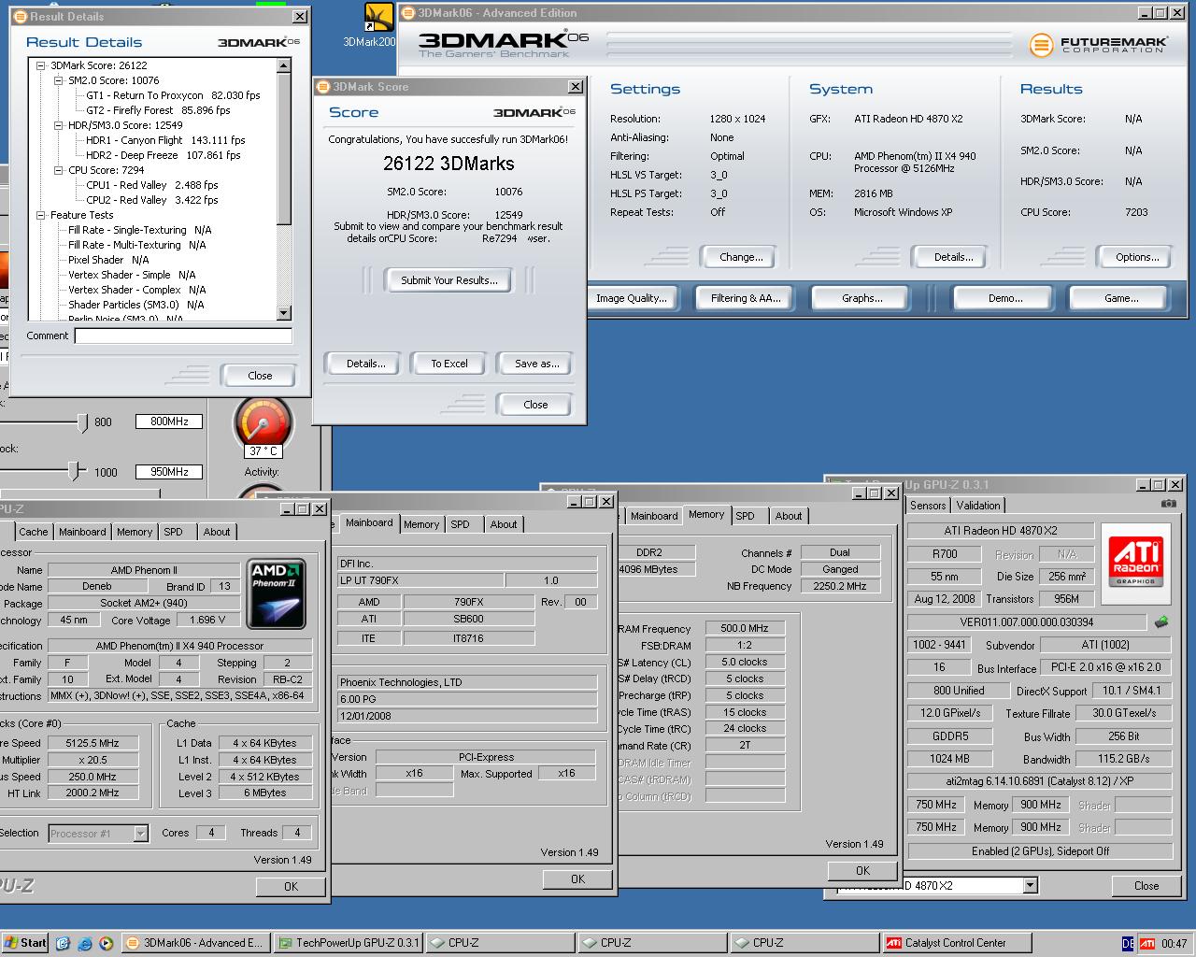Select CPU1 - Red Valley 2.488 fps row
Image resolution: width=1196 pixels, height=957 pixels.
click(x=151, y=185)
